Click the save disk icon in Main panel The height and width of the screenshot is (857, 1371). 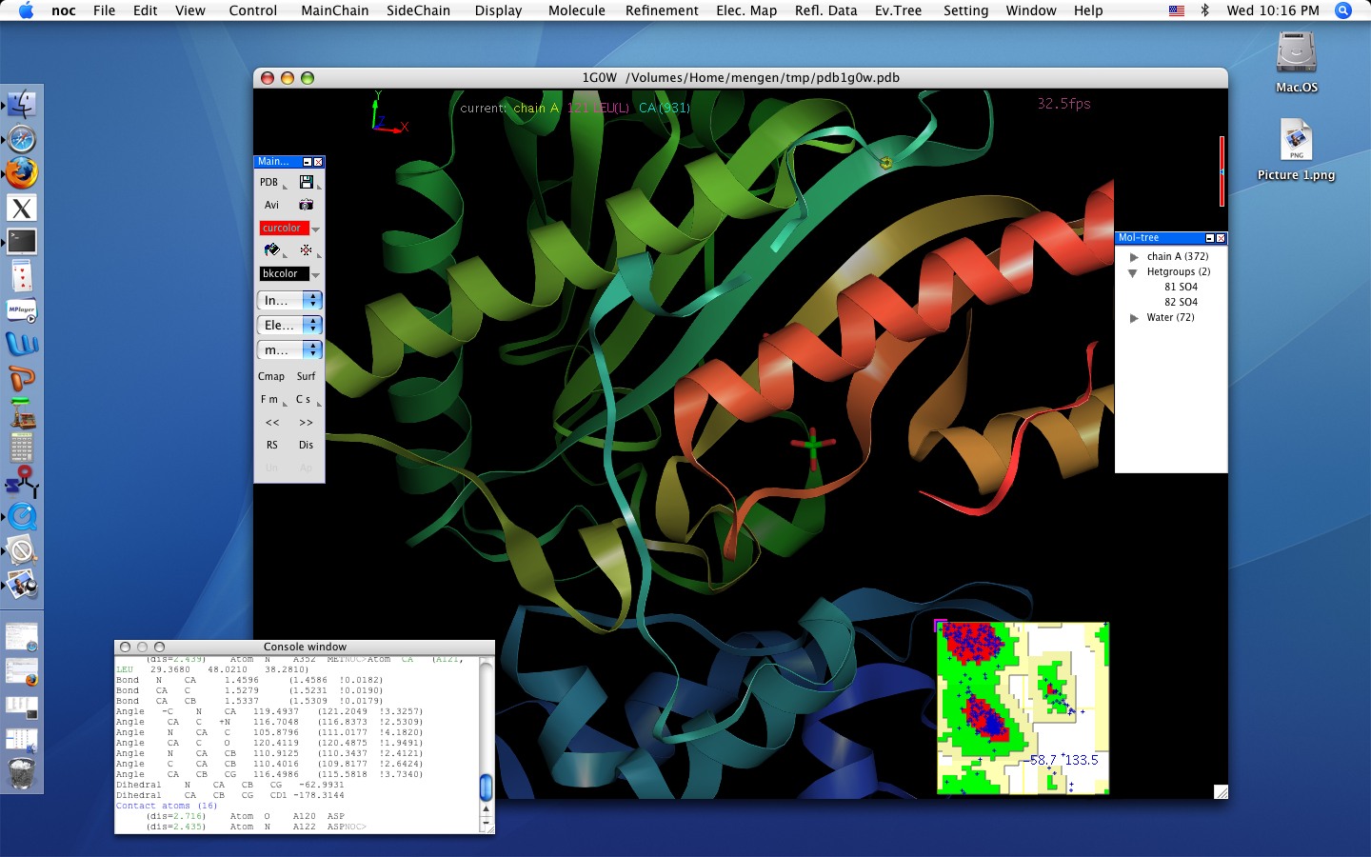tap(306, 182)
